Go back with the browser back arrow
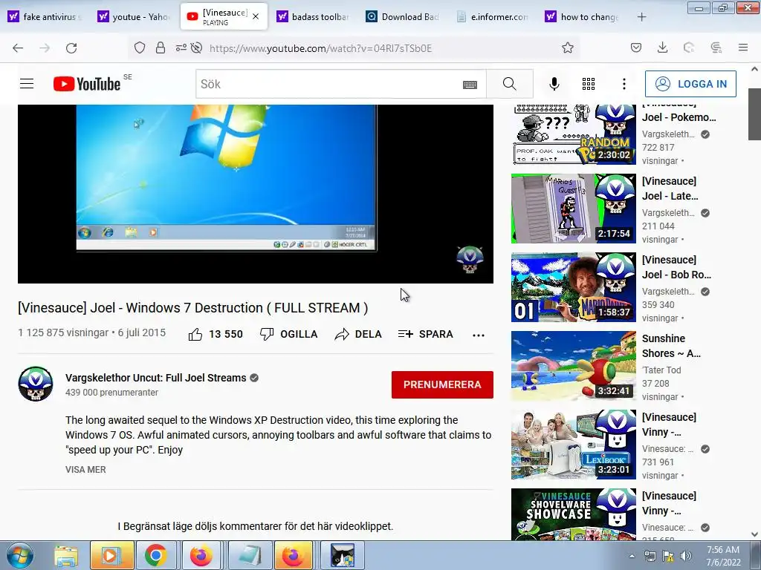 (x=18, y=48)
